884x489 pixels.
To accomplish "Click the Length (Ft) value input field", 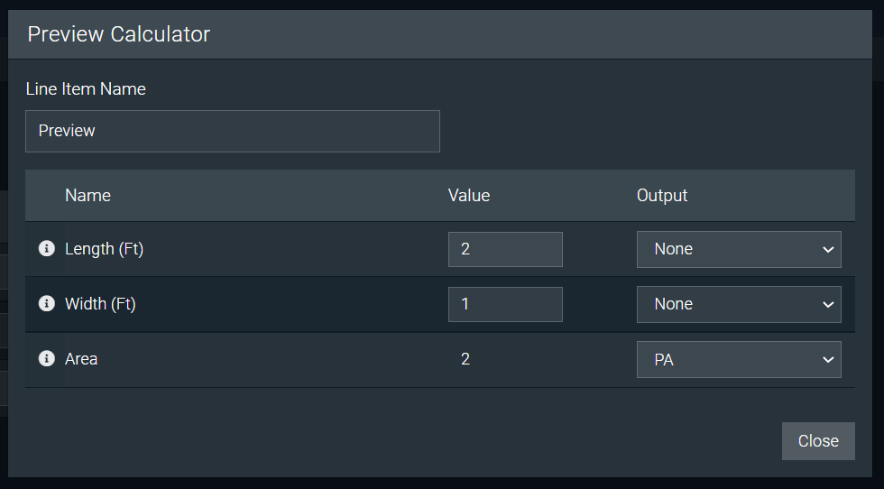I will (505, 249).
